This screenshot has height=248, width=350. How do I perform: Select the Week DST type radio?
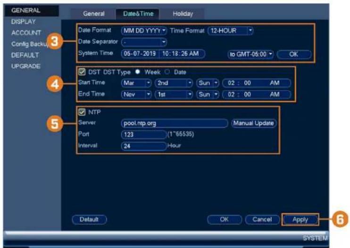pyautogui.click(x=138, y=72)
